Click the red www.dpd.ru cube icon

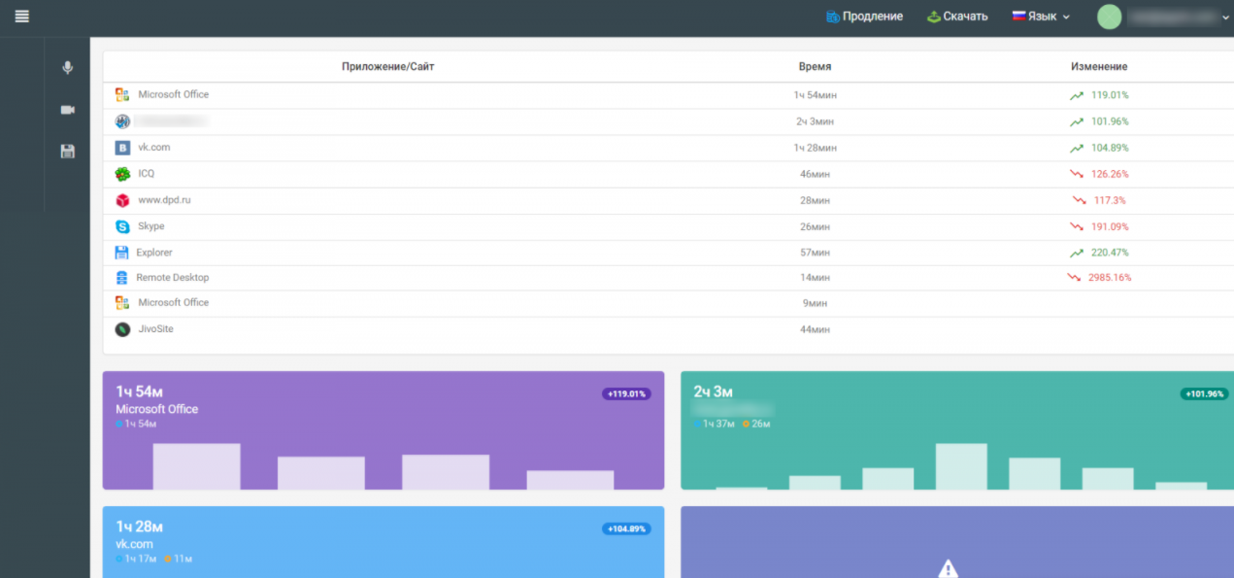pyautogui.click(x=122, y=200)
